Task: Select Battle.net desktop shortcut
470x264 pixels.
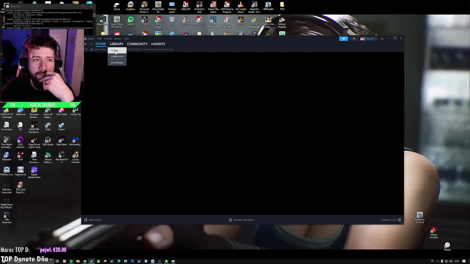Action: click(x=20, y=112)
